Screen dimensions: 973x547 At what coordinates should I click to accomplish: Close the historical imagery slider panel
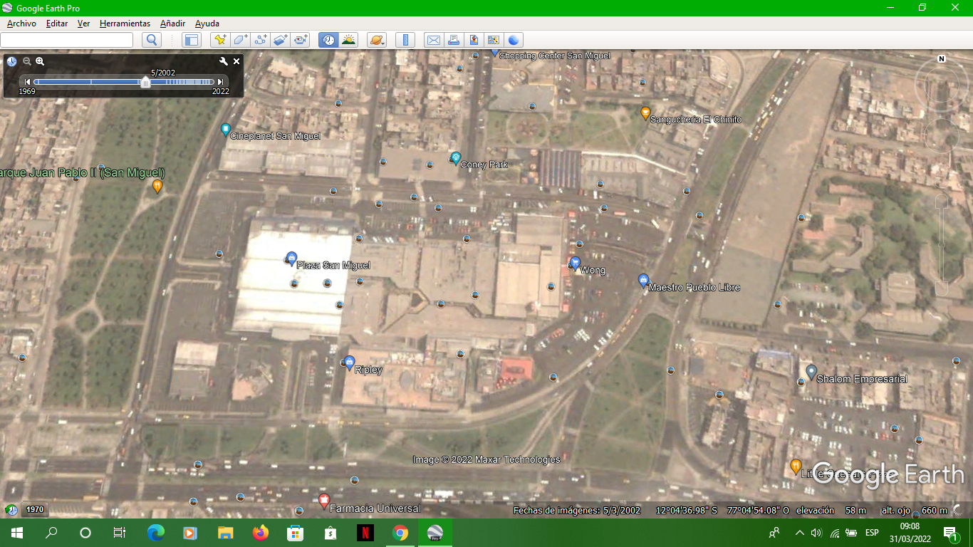[236, 61]
